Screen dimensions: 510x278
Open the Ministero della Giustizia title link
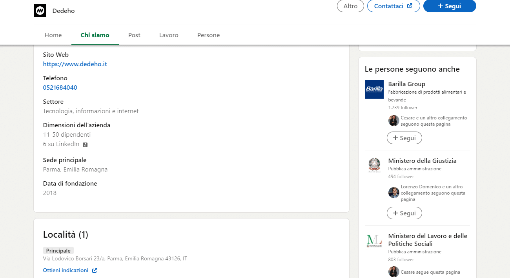point(422,161)
